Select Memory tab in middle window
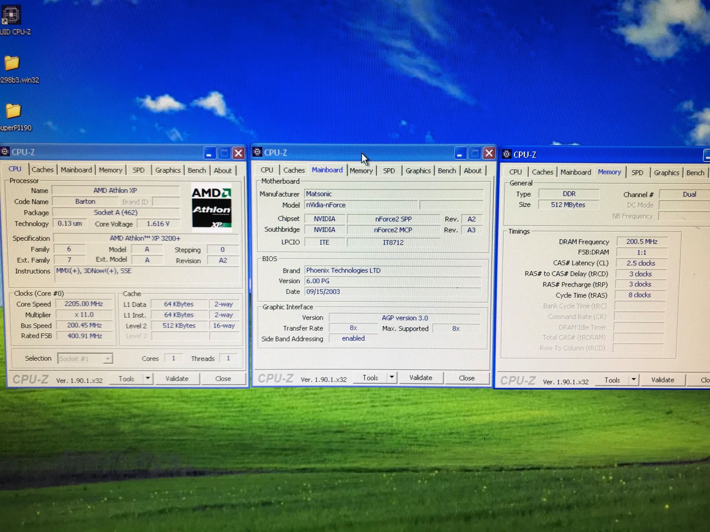Viewport: 710px width, 532px height. pyautogui.click(x=362, y=171)
